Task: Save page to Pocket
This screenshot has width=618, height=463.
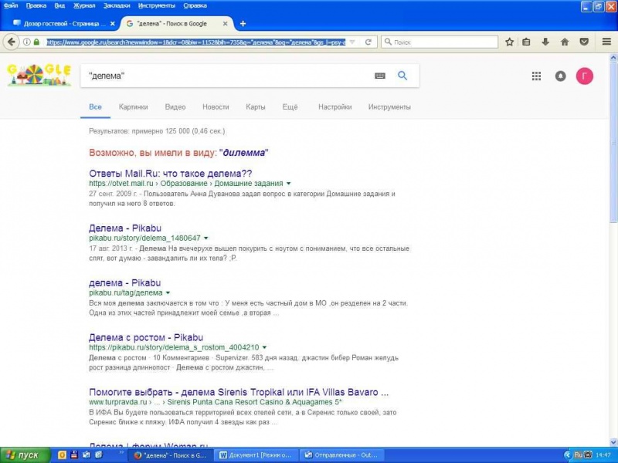Action: click(583, 42)
